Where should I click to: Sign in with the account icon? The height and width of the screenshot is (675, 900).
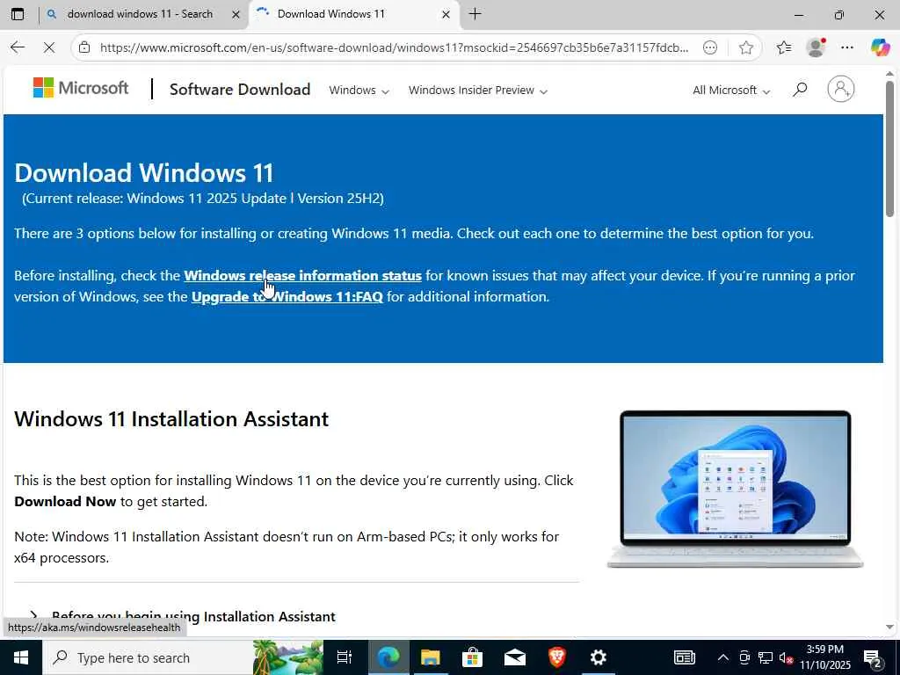[841, 89]
